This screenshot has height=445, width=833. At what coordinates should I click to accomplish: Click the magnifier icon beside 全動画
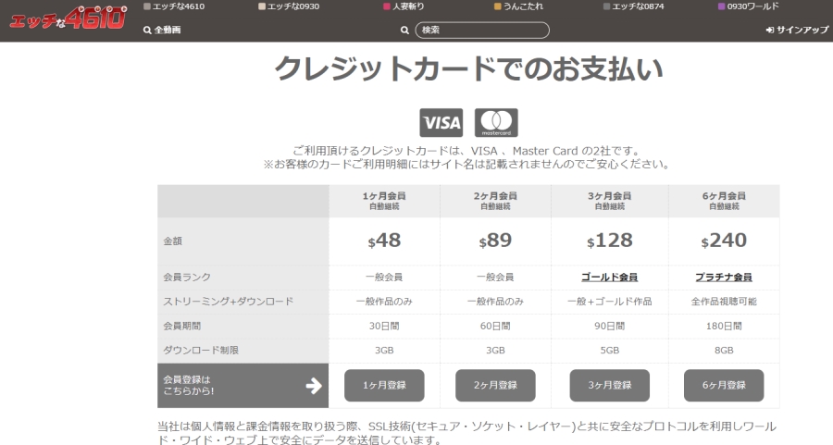coord(147,31)
